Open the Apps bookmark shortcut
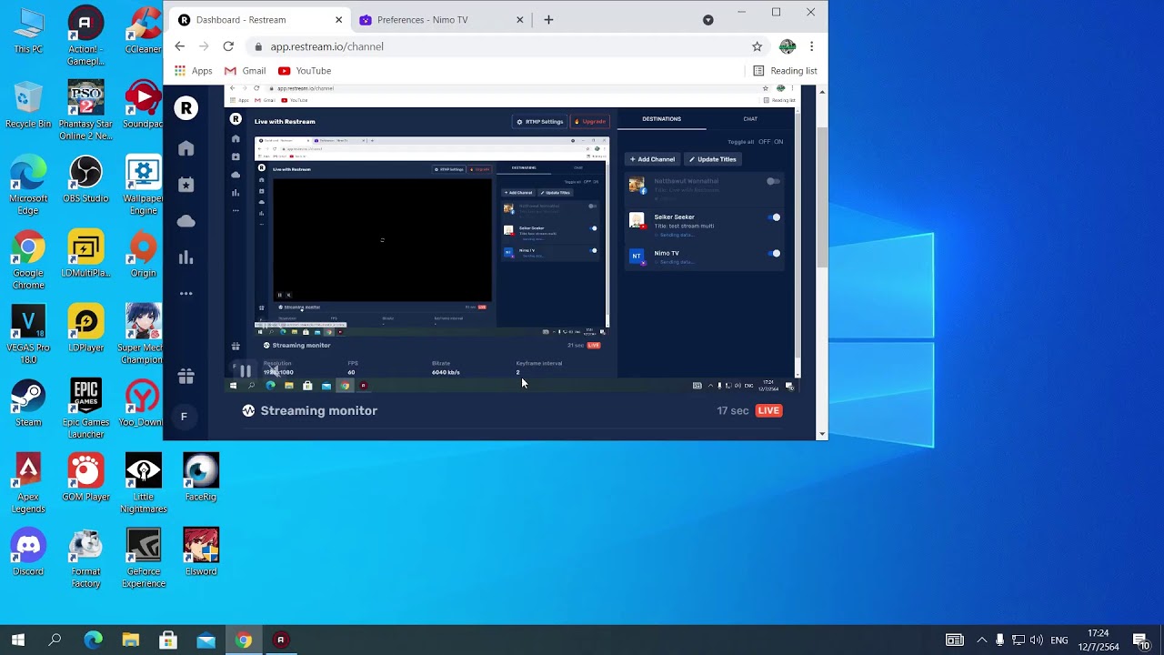1164x655 pixels. tap(193, 70)
